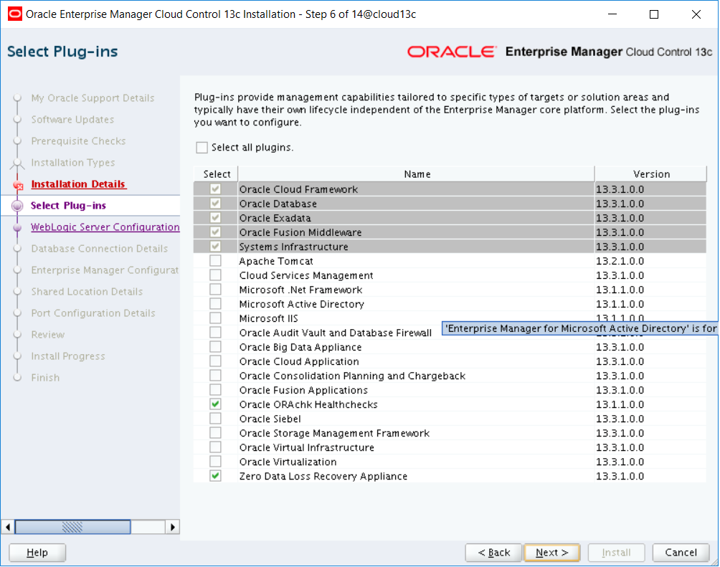
Task: Check Oracle Audit Vault and Database Firewall box
Action: point(215,333)
